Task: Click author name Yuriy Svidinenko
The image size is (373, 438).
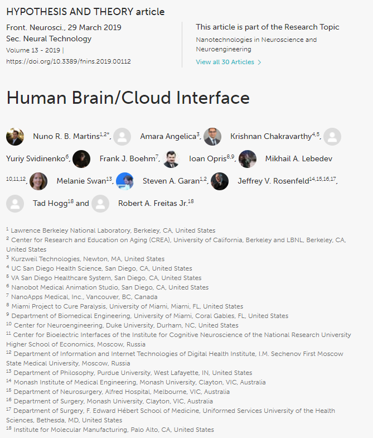Action: pyautogui.click(x=36, y=158)
